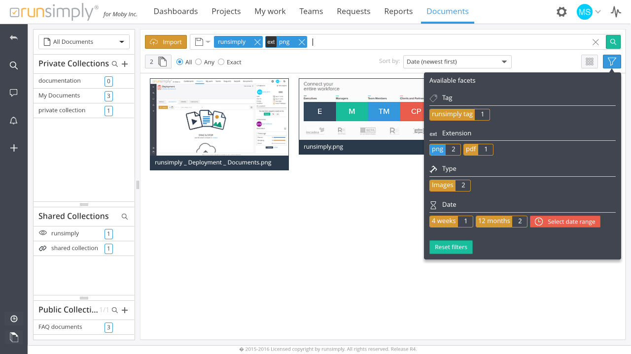Open the All Documents dropdown
This screenshot has height=354, width=631.
coord(84,42)
